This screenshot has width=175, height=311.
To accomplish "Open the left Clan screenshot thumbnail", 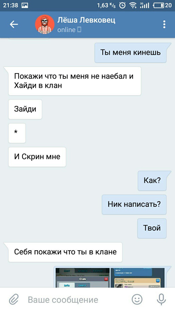I will tap(83, 278).
